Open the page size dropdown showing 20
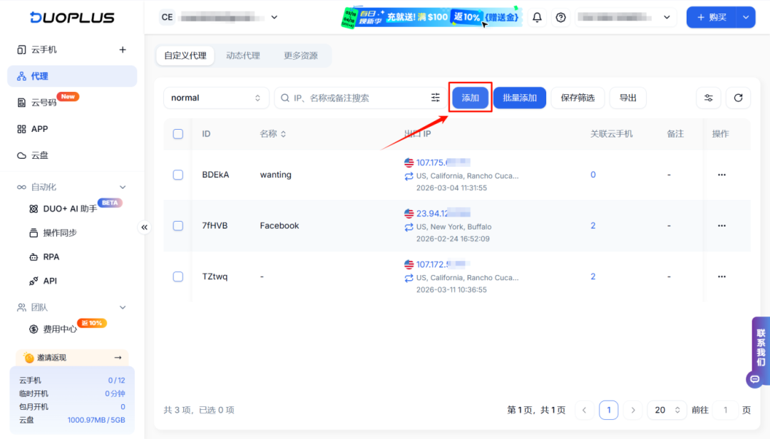This screenshot has width=770, height=439. click(x=666, y=410)
